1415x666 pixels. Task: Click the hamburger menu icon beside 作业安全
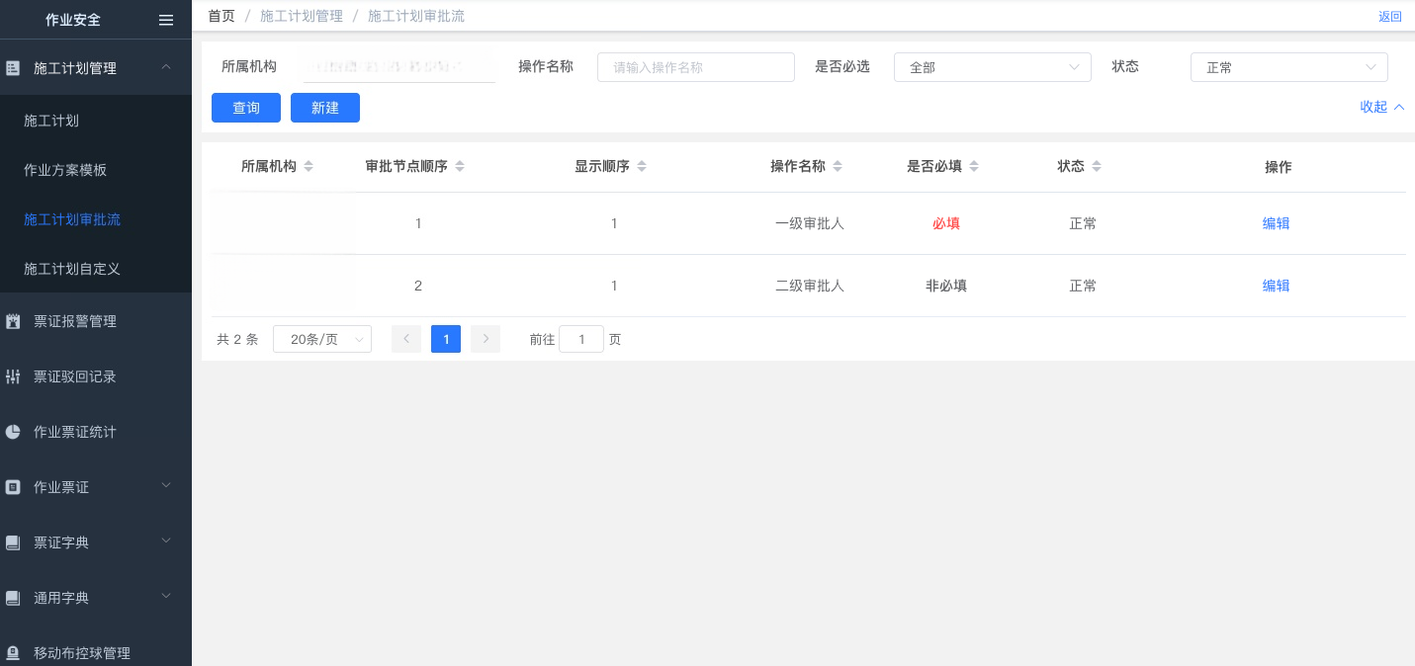point(166,20)
